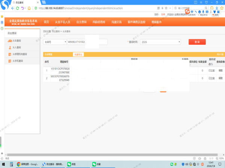
Task: Toggle Chinese/English mode on the Sogou IME bar
Action: 192,12
